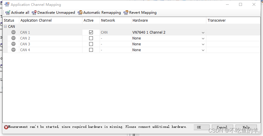Click the status icon of CAN 3
The height and width of the screenshot is (136, 263).
[x=13, y=44]
